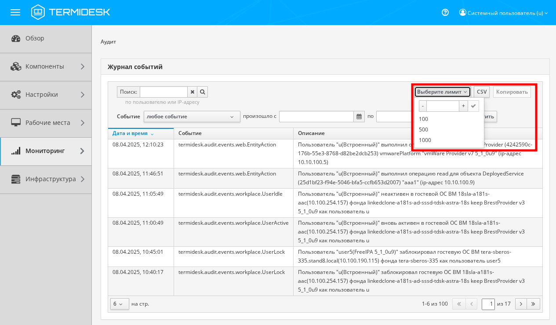Click the help question mark icon

[x=445, y=13]
